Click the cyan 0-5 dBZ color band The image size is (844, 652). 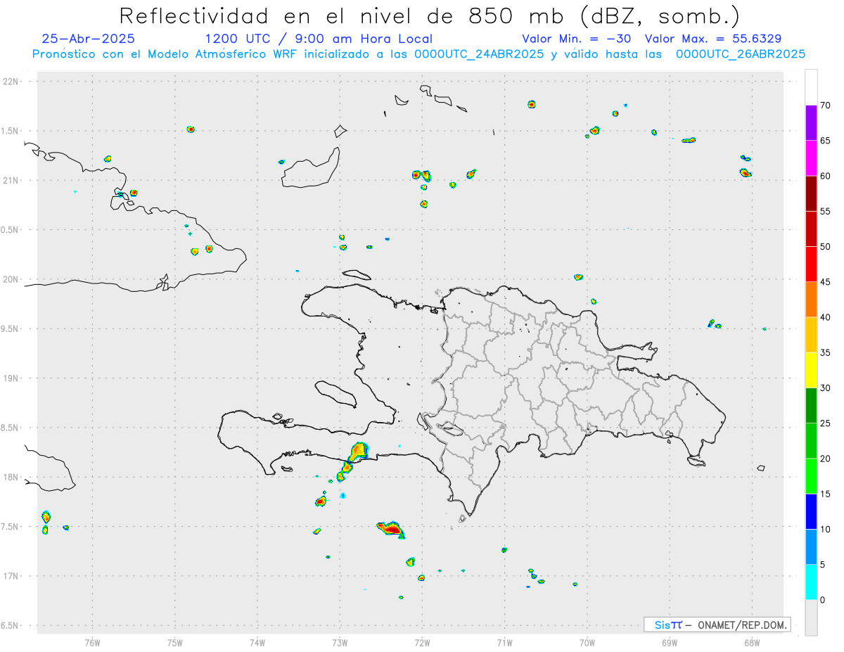pos(811,582)
